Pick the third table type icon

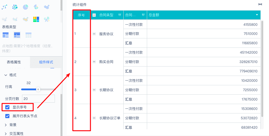(28, 35)
